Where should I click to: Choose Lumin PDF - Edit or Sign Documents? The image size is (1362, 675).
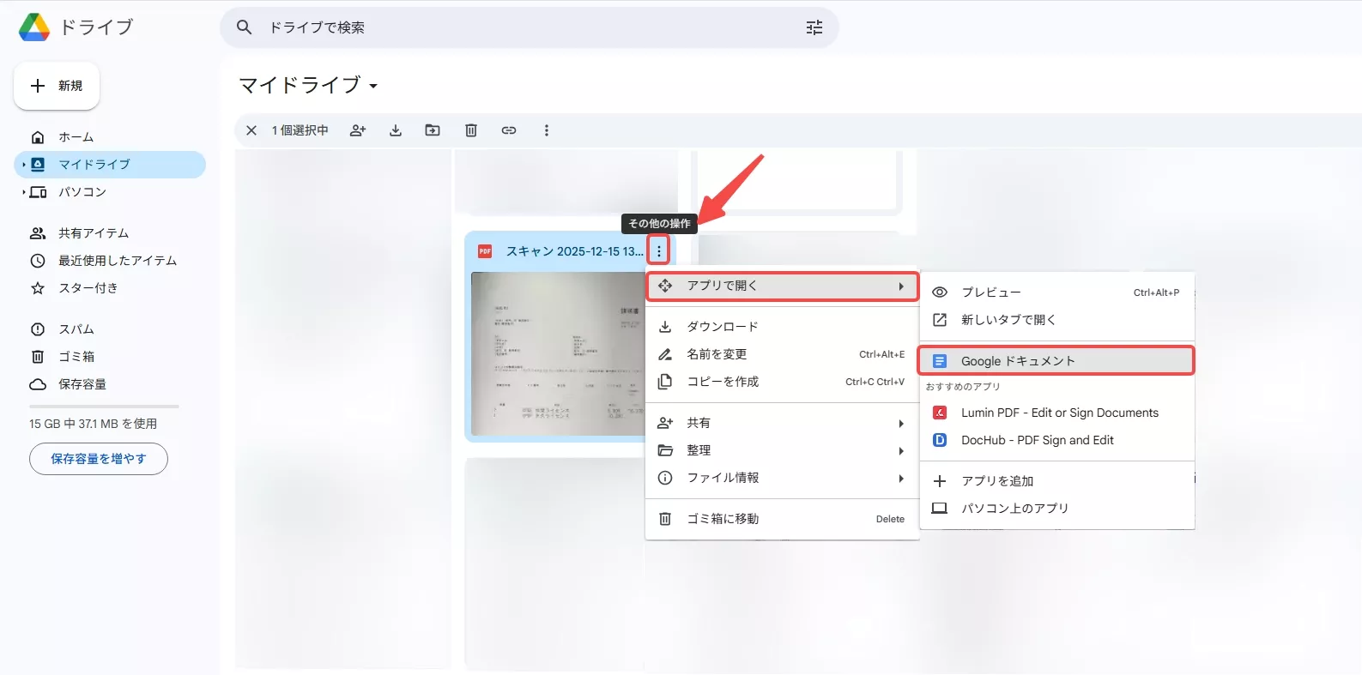[x=1057, y=413]
